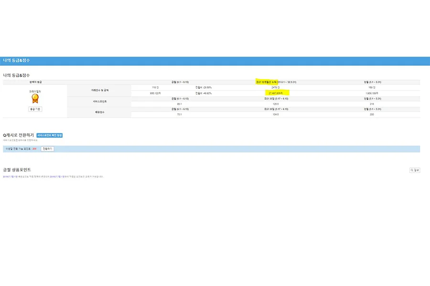The width and height of the screenshot is (430, 286).
Task: Click the Q캐시로 전환하기 heading
Action: (18, 135)
